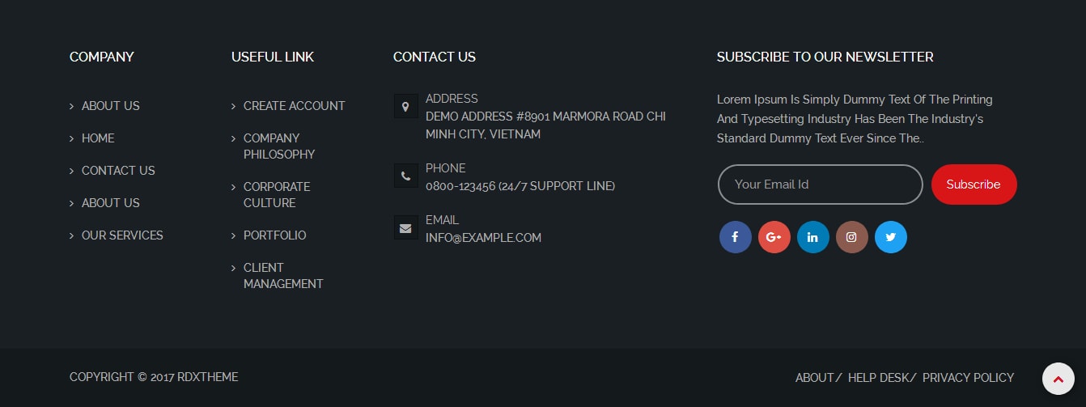Open the Facebook social icon
This screenshot has width=1086, height=407.
pyautogui.click(x=735, y=237)
